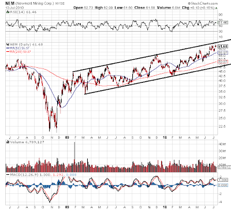Click the 13-Jul-2010 chart date

click(x=14, y=7)
